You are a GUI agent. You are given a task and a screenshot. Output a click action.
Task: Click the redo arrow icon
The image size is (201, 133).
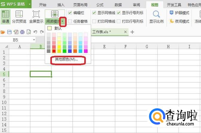[42, 32]
